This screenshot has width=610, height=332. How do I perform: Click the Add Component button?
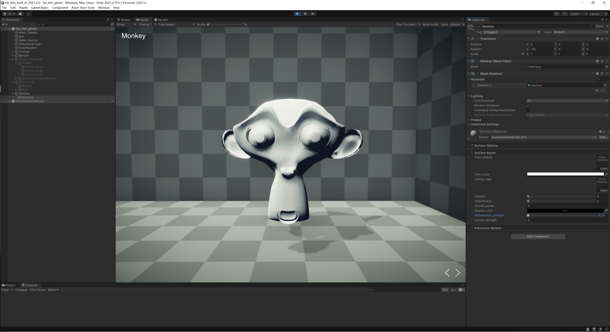[537, 236]
